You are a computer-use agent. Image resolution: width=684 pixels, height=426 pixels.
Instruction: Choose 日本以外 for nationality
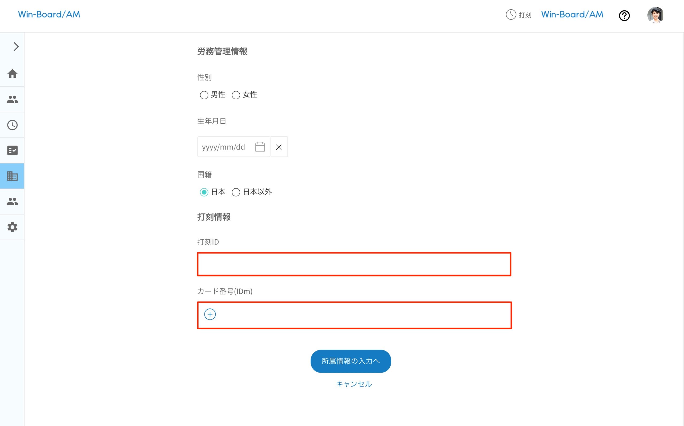click(236, 192)
